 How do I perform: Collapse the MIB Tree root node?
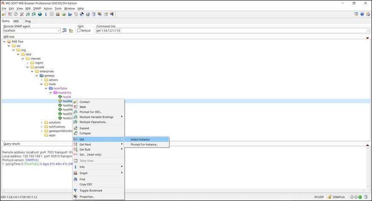pos(4,42)
